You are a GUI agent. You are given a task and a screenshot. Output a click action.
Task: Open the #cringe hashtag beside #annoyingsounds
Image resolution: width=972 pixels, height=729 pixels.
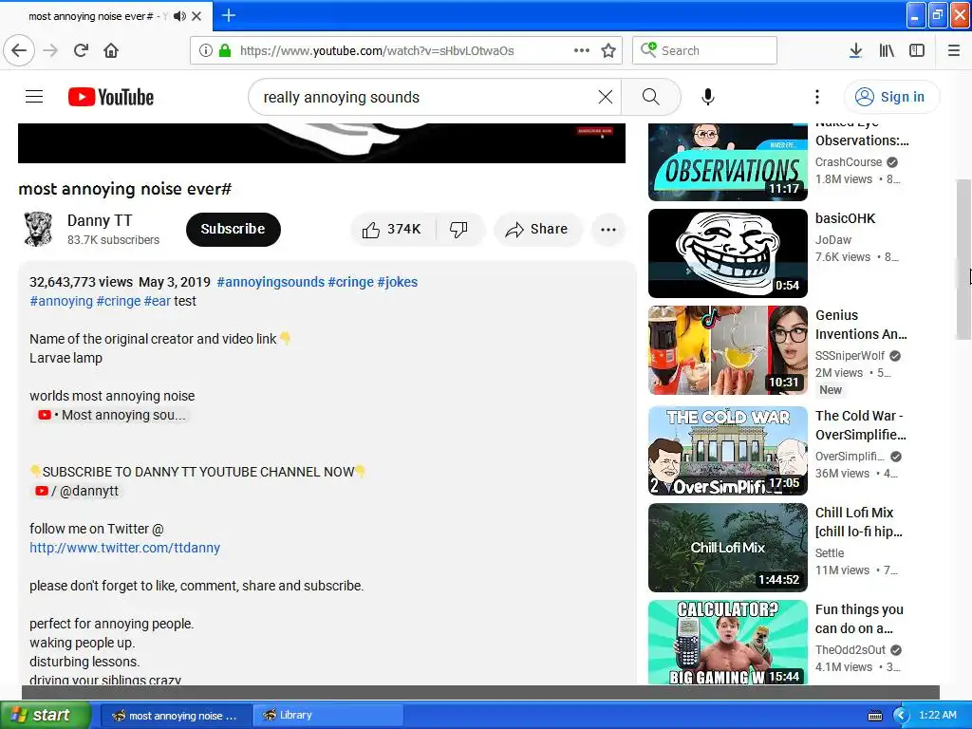coord(351,282)
